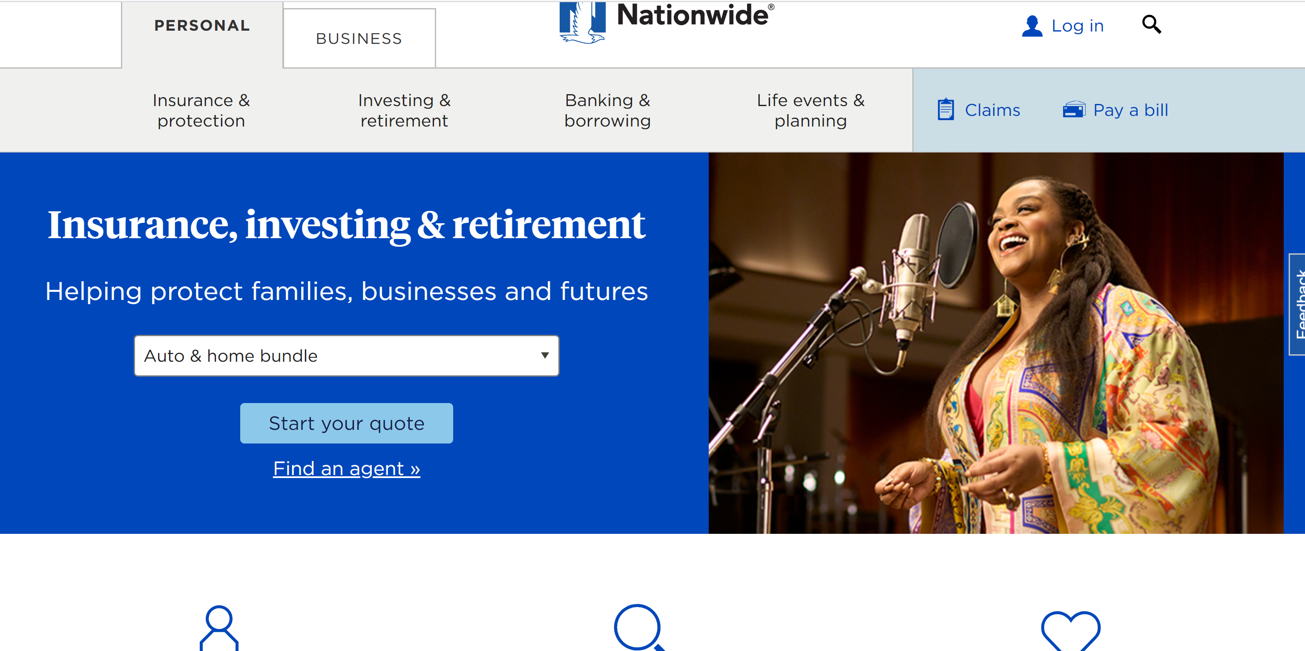
Task: Click the dropdown arrow in the quote selector
Action: 545,356
